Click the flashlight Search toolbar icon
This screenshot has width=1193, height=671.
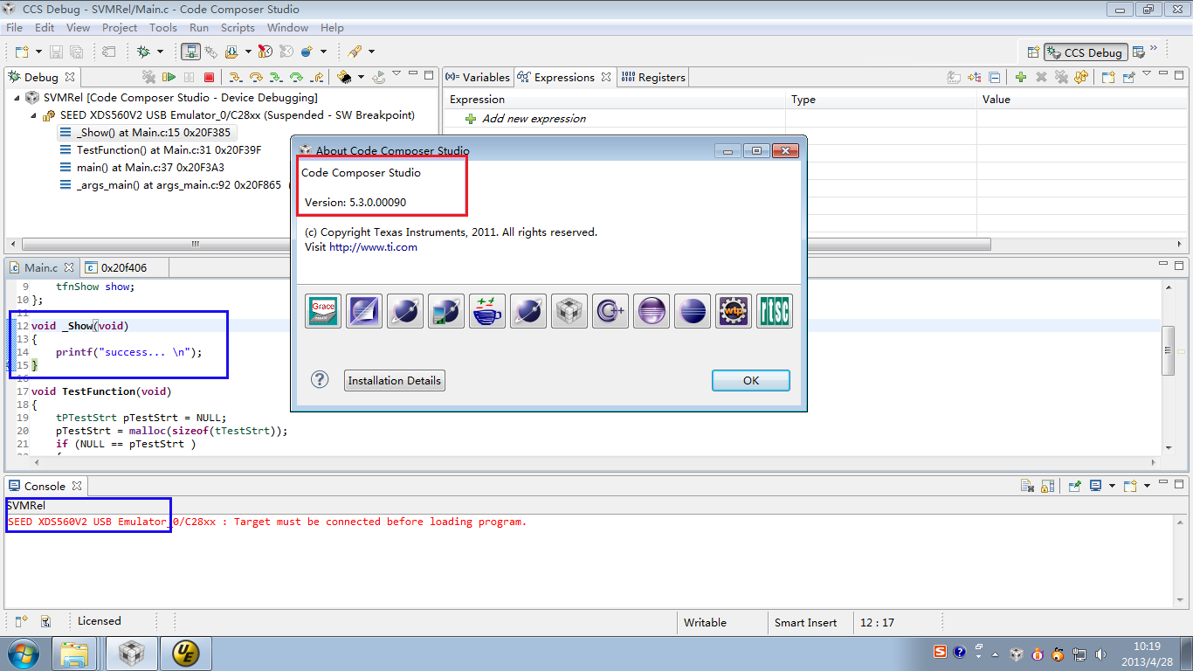click(355, 52)
